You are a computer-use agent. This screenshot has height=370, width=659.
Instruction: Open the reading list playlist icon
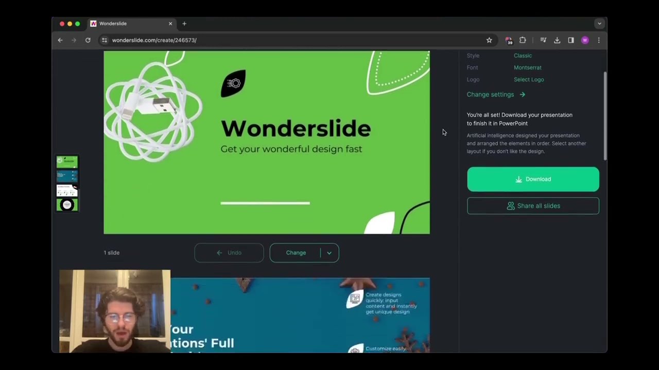coord(543,40)
